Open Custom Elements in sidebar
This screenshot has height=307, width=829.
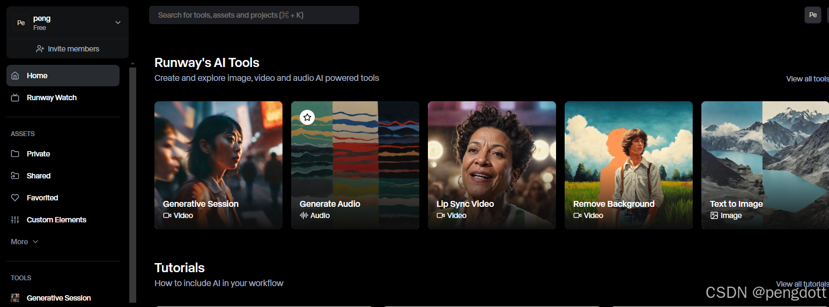click(63, 220)
